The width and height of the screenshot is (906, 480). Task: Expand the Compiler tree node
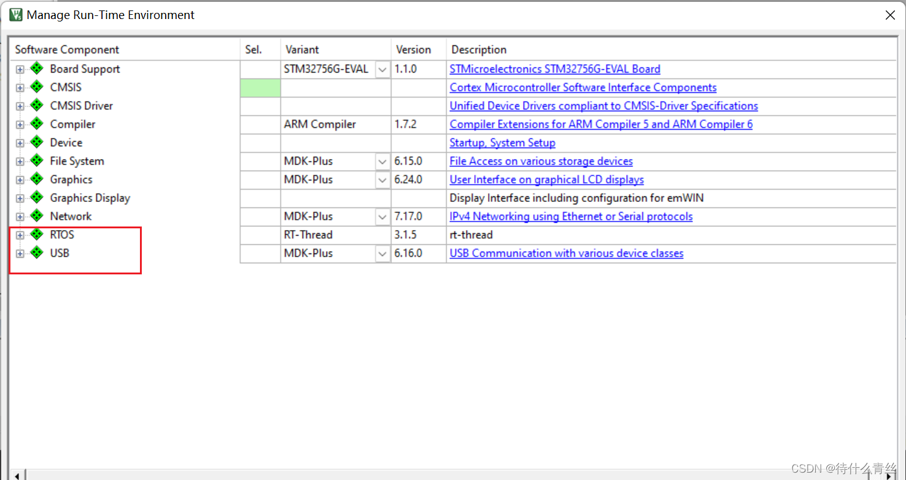click(20, 125)
